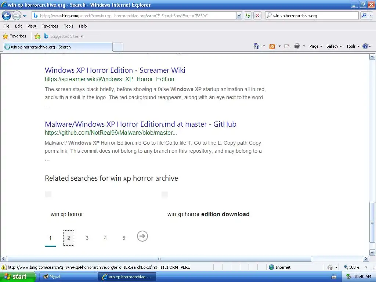The height and width of the screenshot is (282, 376).
Task: Click vertical scrollbar down arrow
Action: click(372, 252)
